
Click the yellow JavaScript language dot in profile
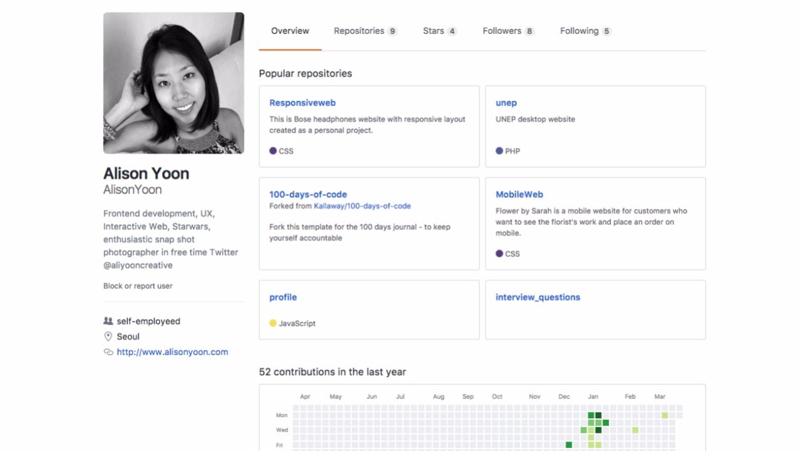(x=273, y=323)
